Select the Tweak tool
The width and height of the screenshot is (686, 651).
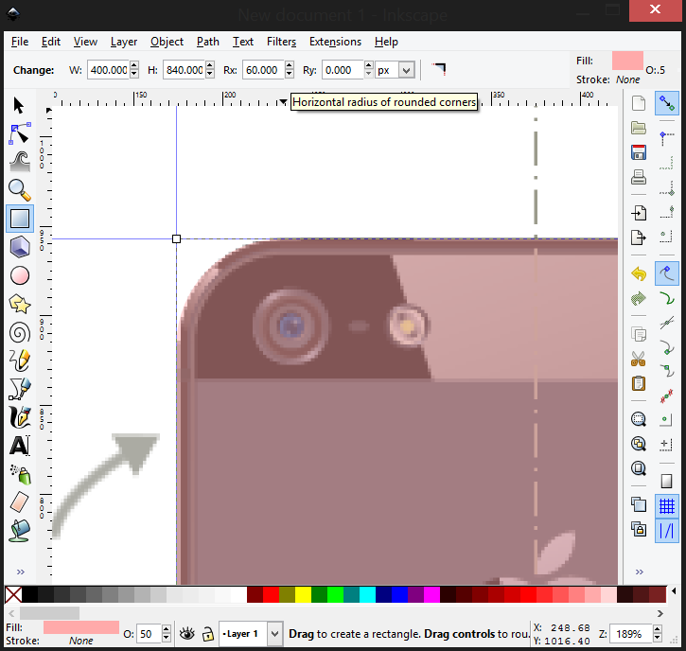pos(20,162)
